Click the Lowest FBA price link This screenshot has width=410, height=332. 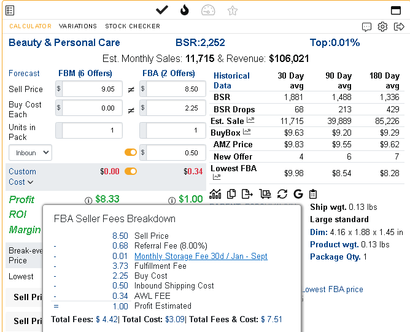332,290
